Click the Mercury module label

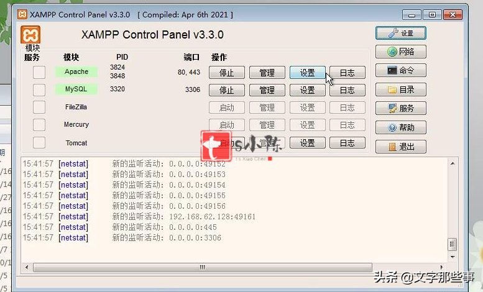tap(76, 124)
